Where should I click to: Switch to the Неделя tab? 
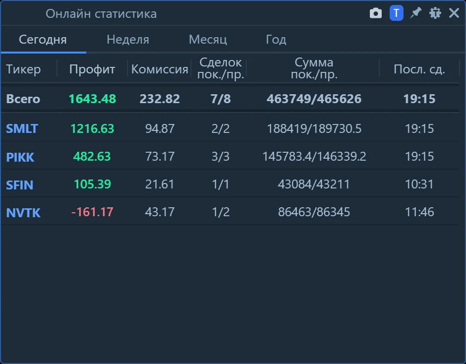[x=128, y=40]
